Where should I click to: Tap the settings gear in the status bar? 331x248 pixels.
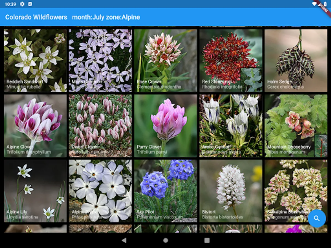[22, 4]
